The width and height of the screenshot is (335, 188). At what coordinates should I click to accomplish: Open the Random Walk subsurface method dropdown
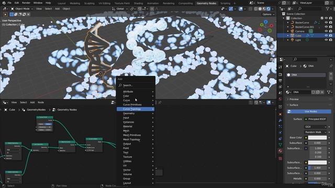click(315, 132)
